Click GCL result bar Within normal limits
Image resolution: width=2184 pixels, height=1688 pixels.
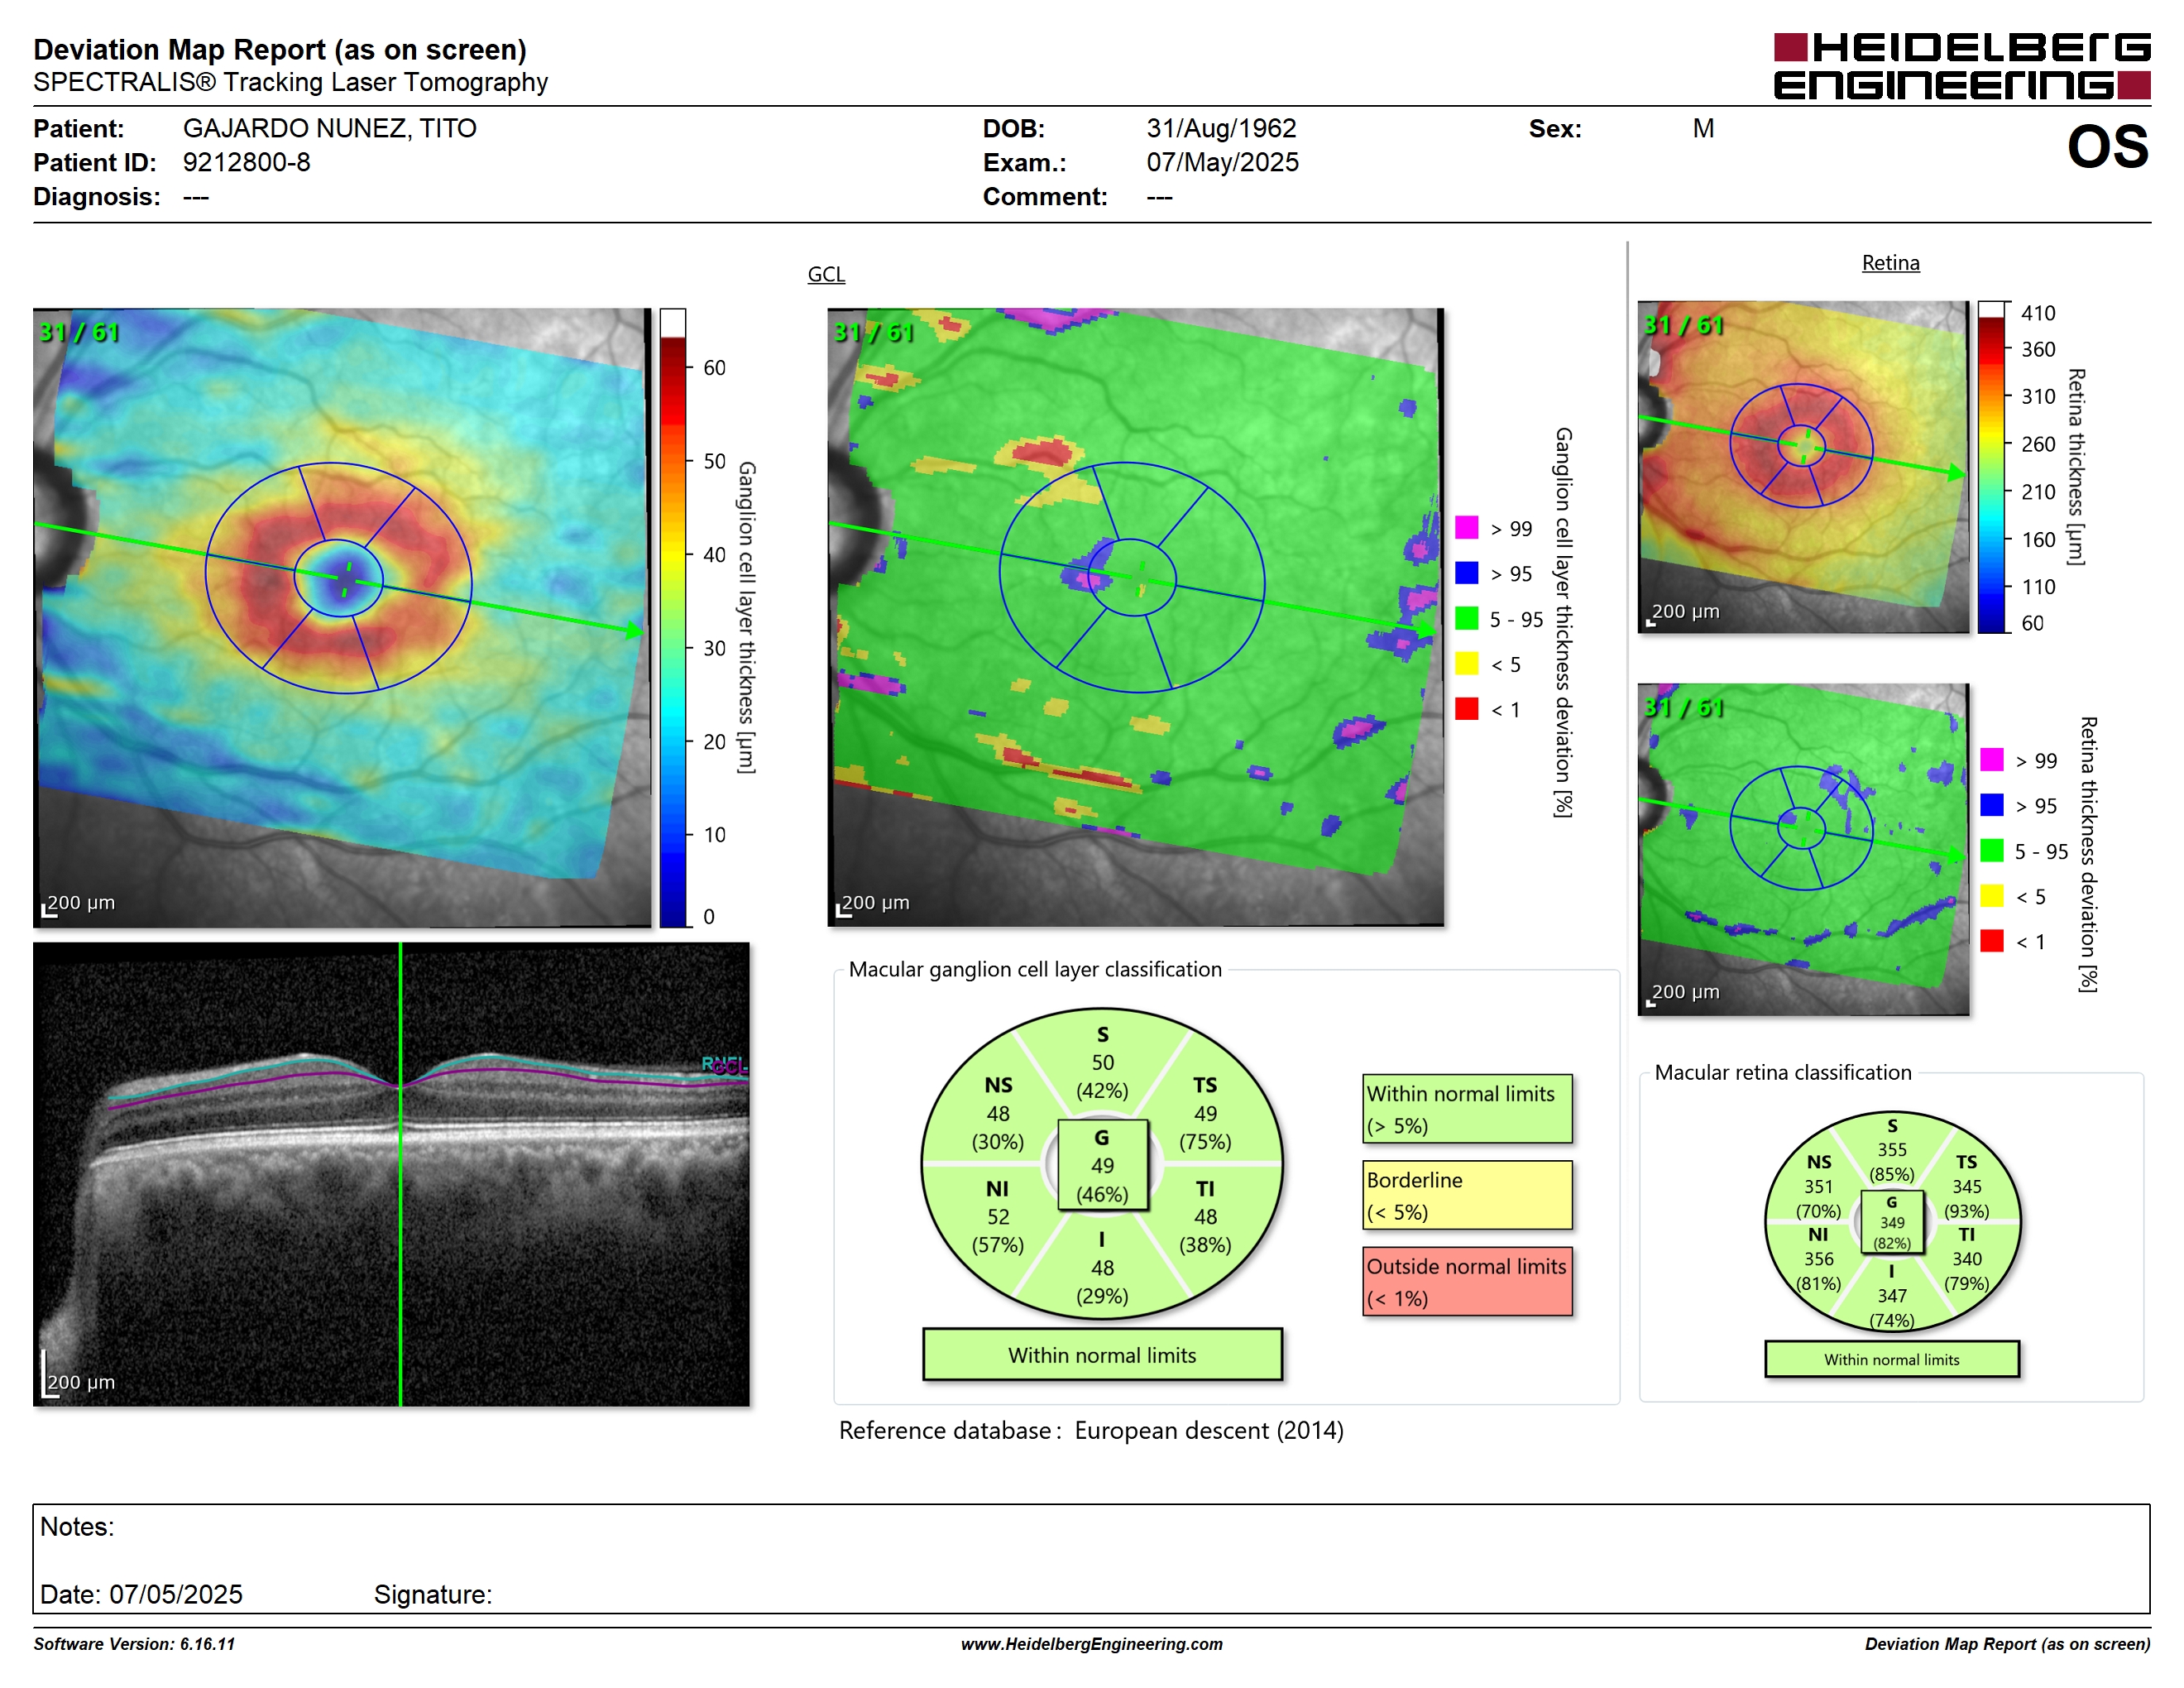1102,1355
